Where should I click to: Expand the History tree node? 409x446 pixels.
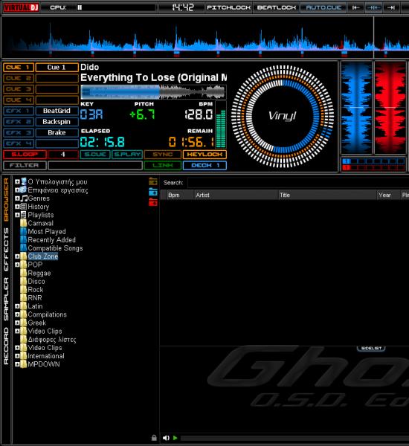coord(17,207)
